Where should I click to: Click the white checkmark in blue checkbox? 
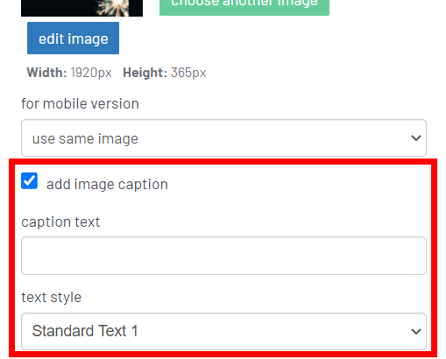[x=30, y=181]
